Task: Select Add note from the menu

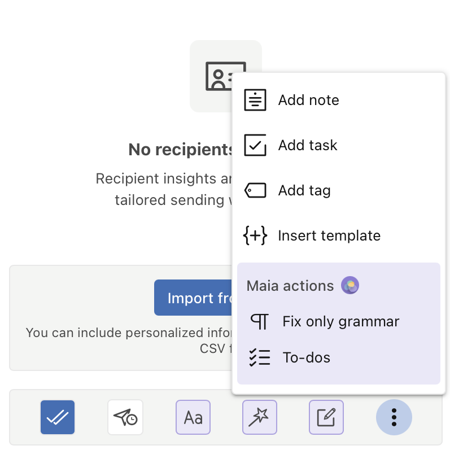Action: [339, 100]
